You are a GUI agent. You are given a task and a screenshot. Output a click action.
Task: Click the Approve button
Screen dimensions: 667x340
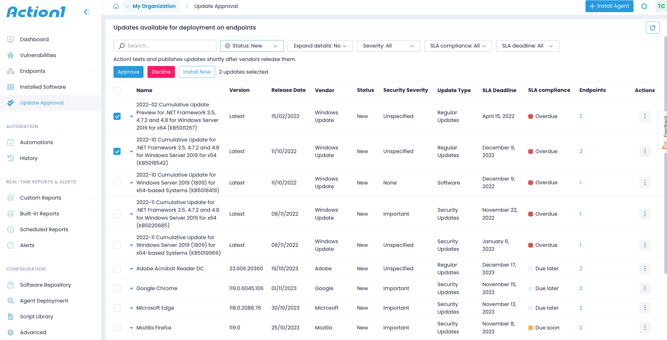click(x=128, y=72)
